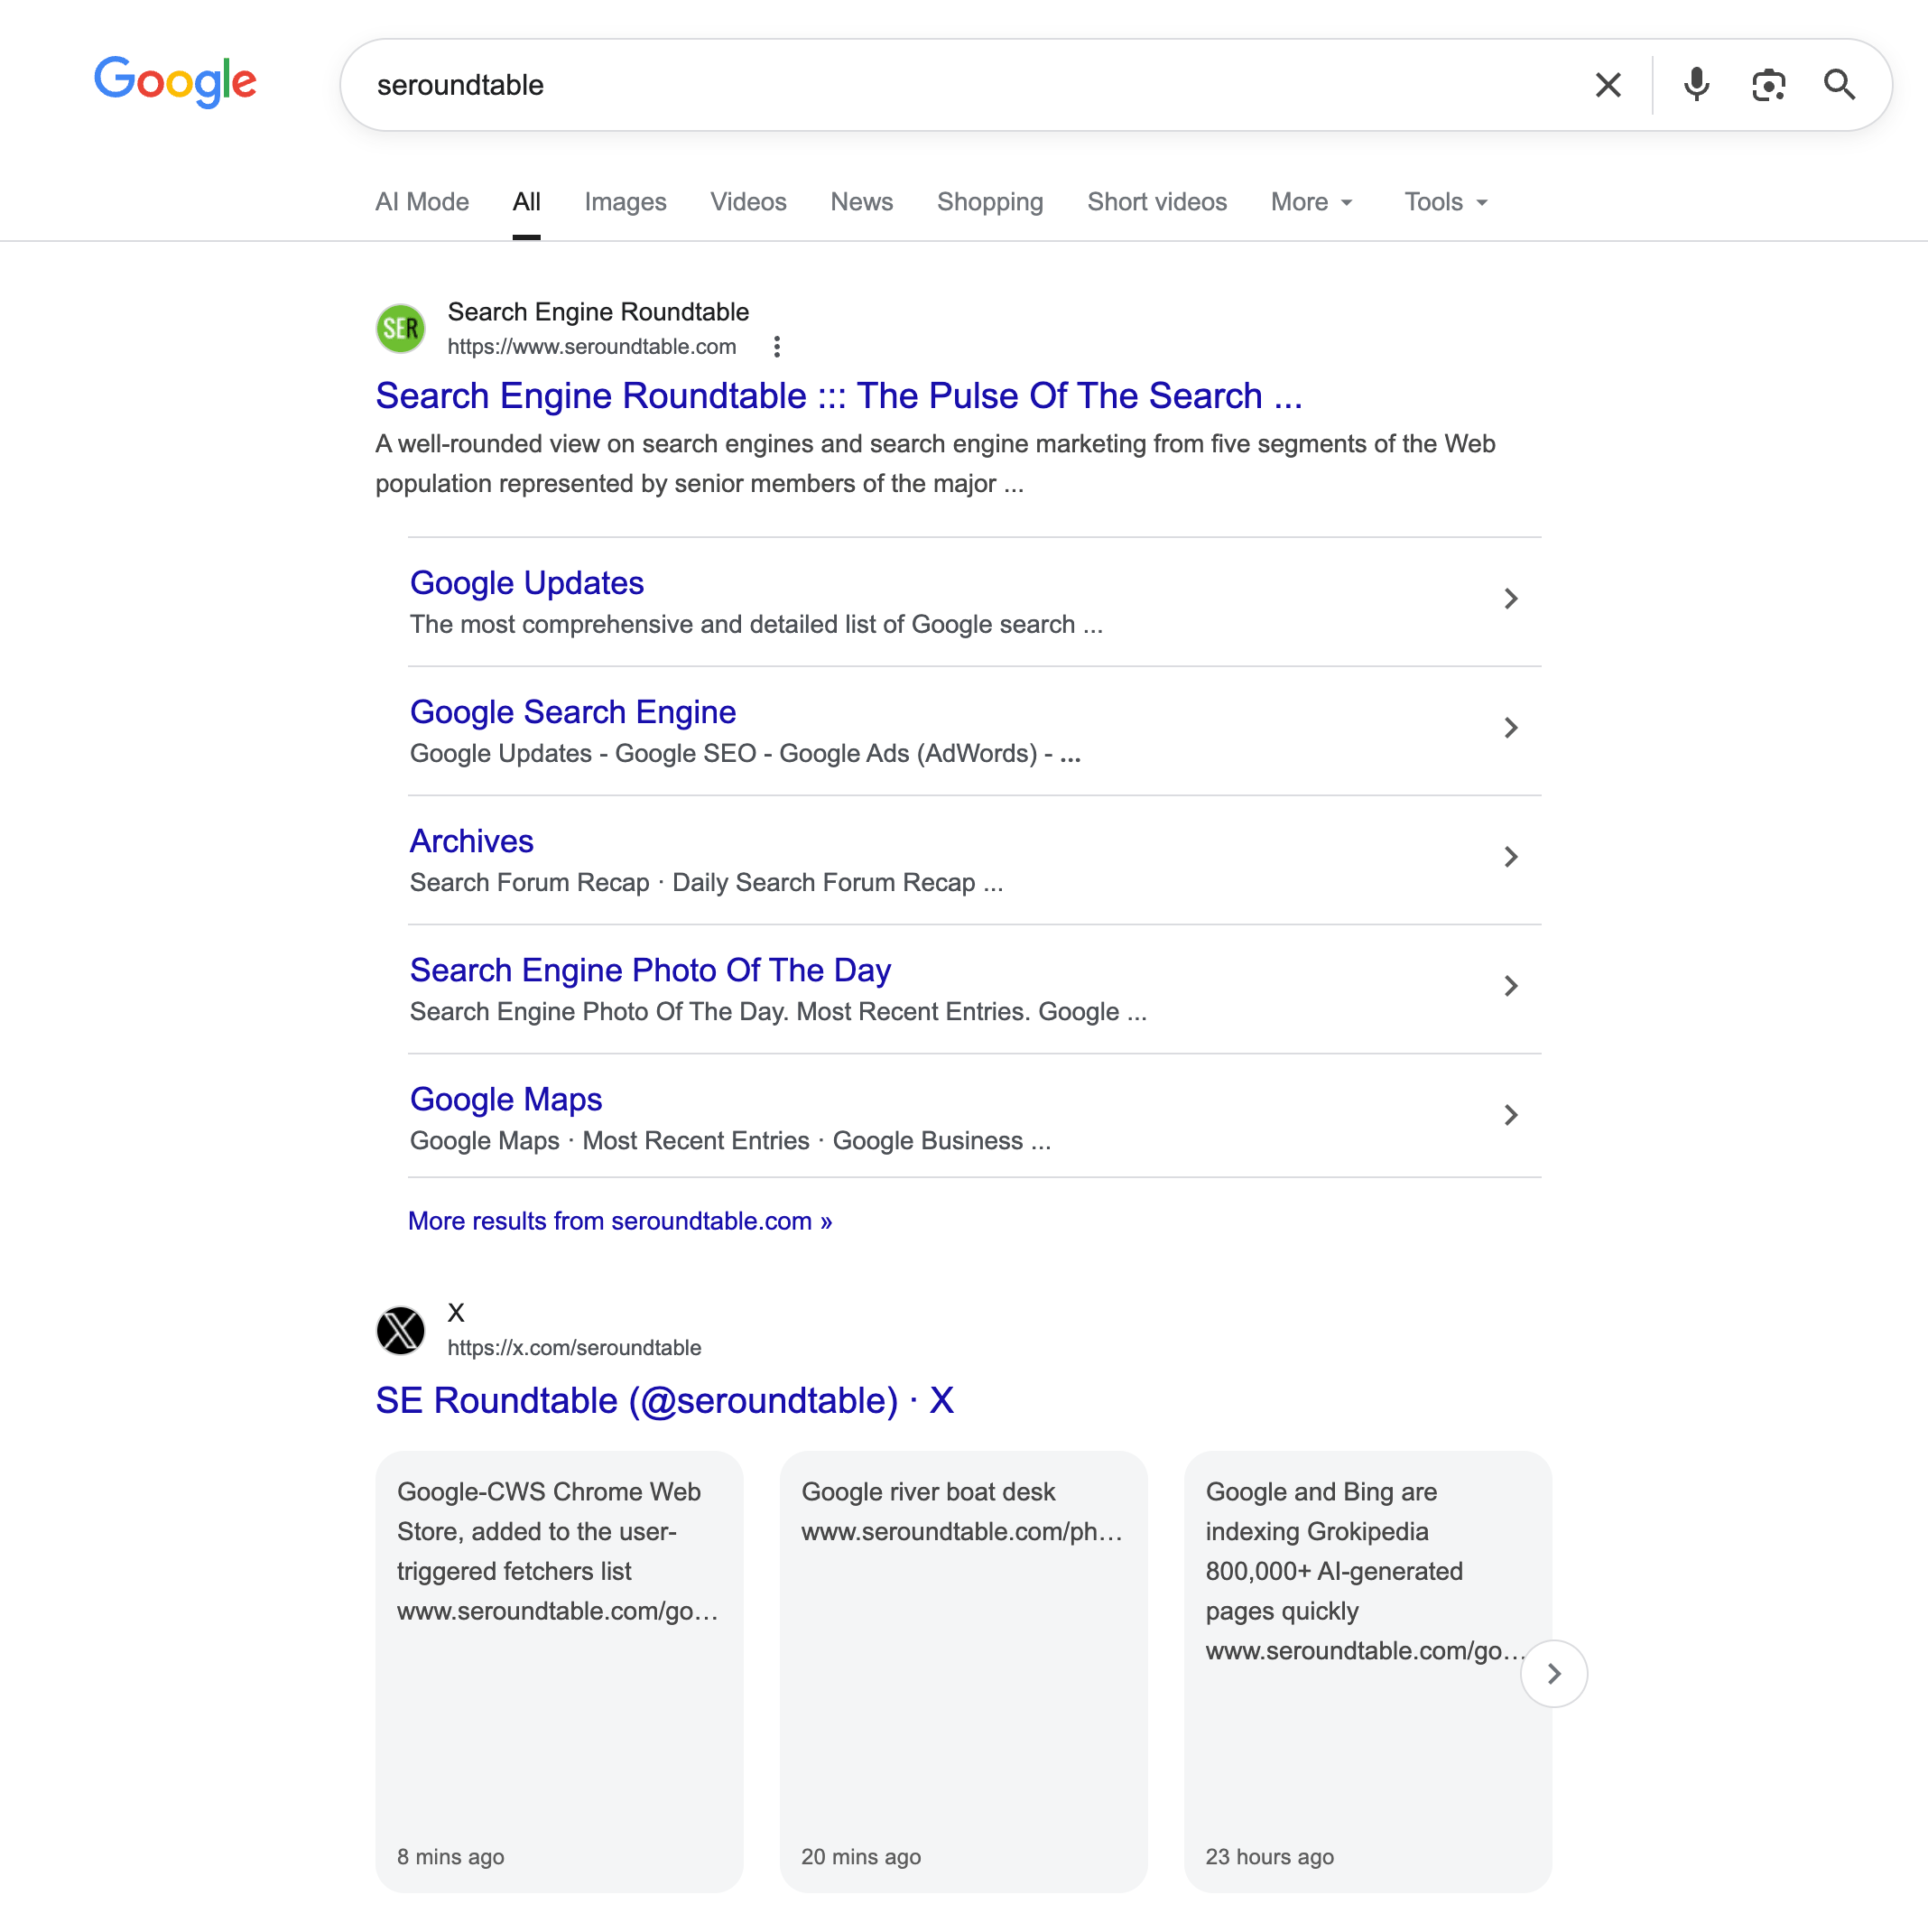This screenshot has width=1928, height=1932.
Task: Expand the More search categories dropdown
Action: click(x=1310, y=202)
